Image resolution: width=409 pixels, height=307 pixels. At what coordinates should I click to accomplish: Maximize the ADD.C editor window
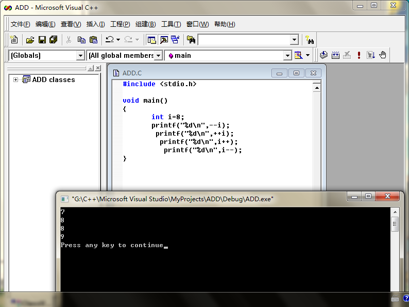point(296,73)
